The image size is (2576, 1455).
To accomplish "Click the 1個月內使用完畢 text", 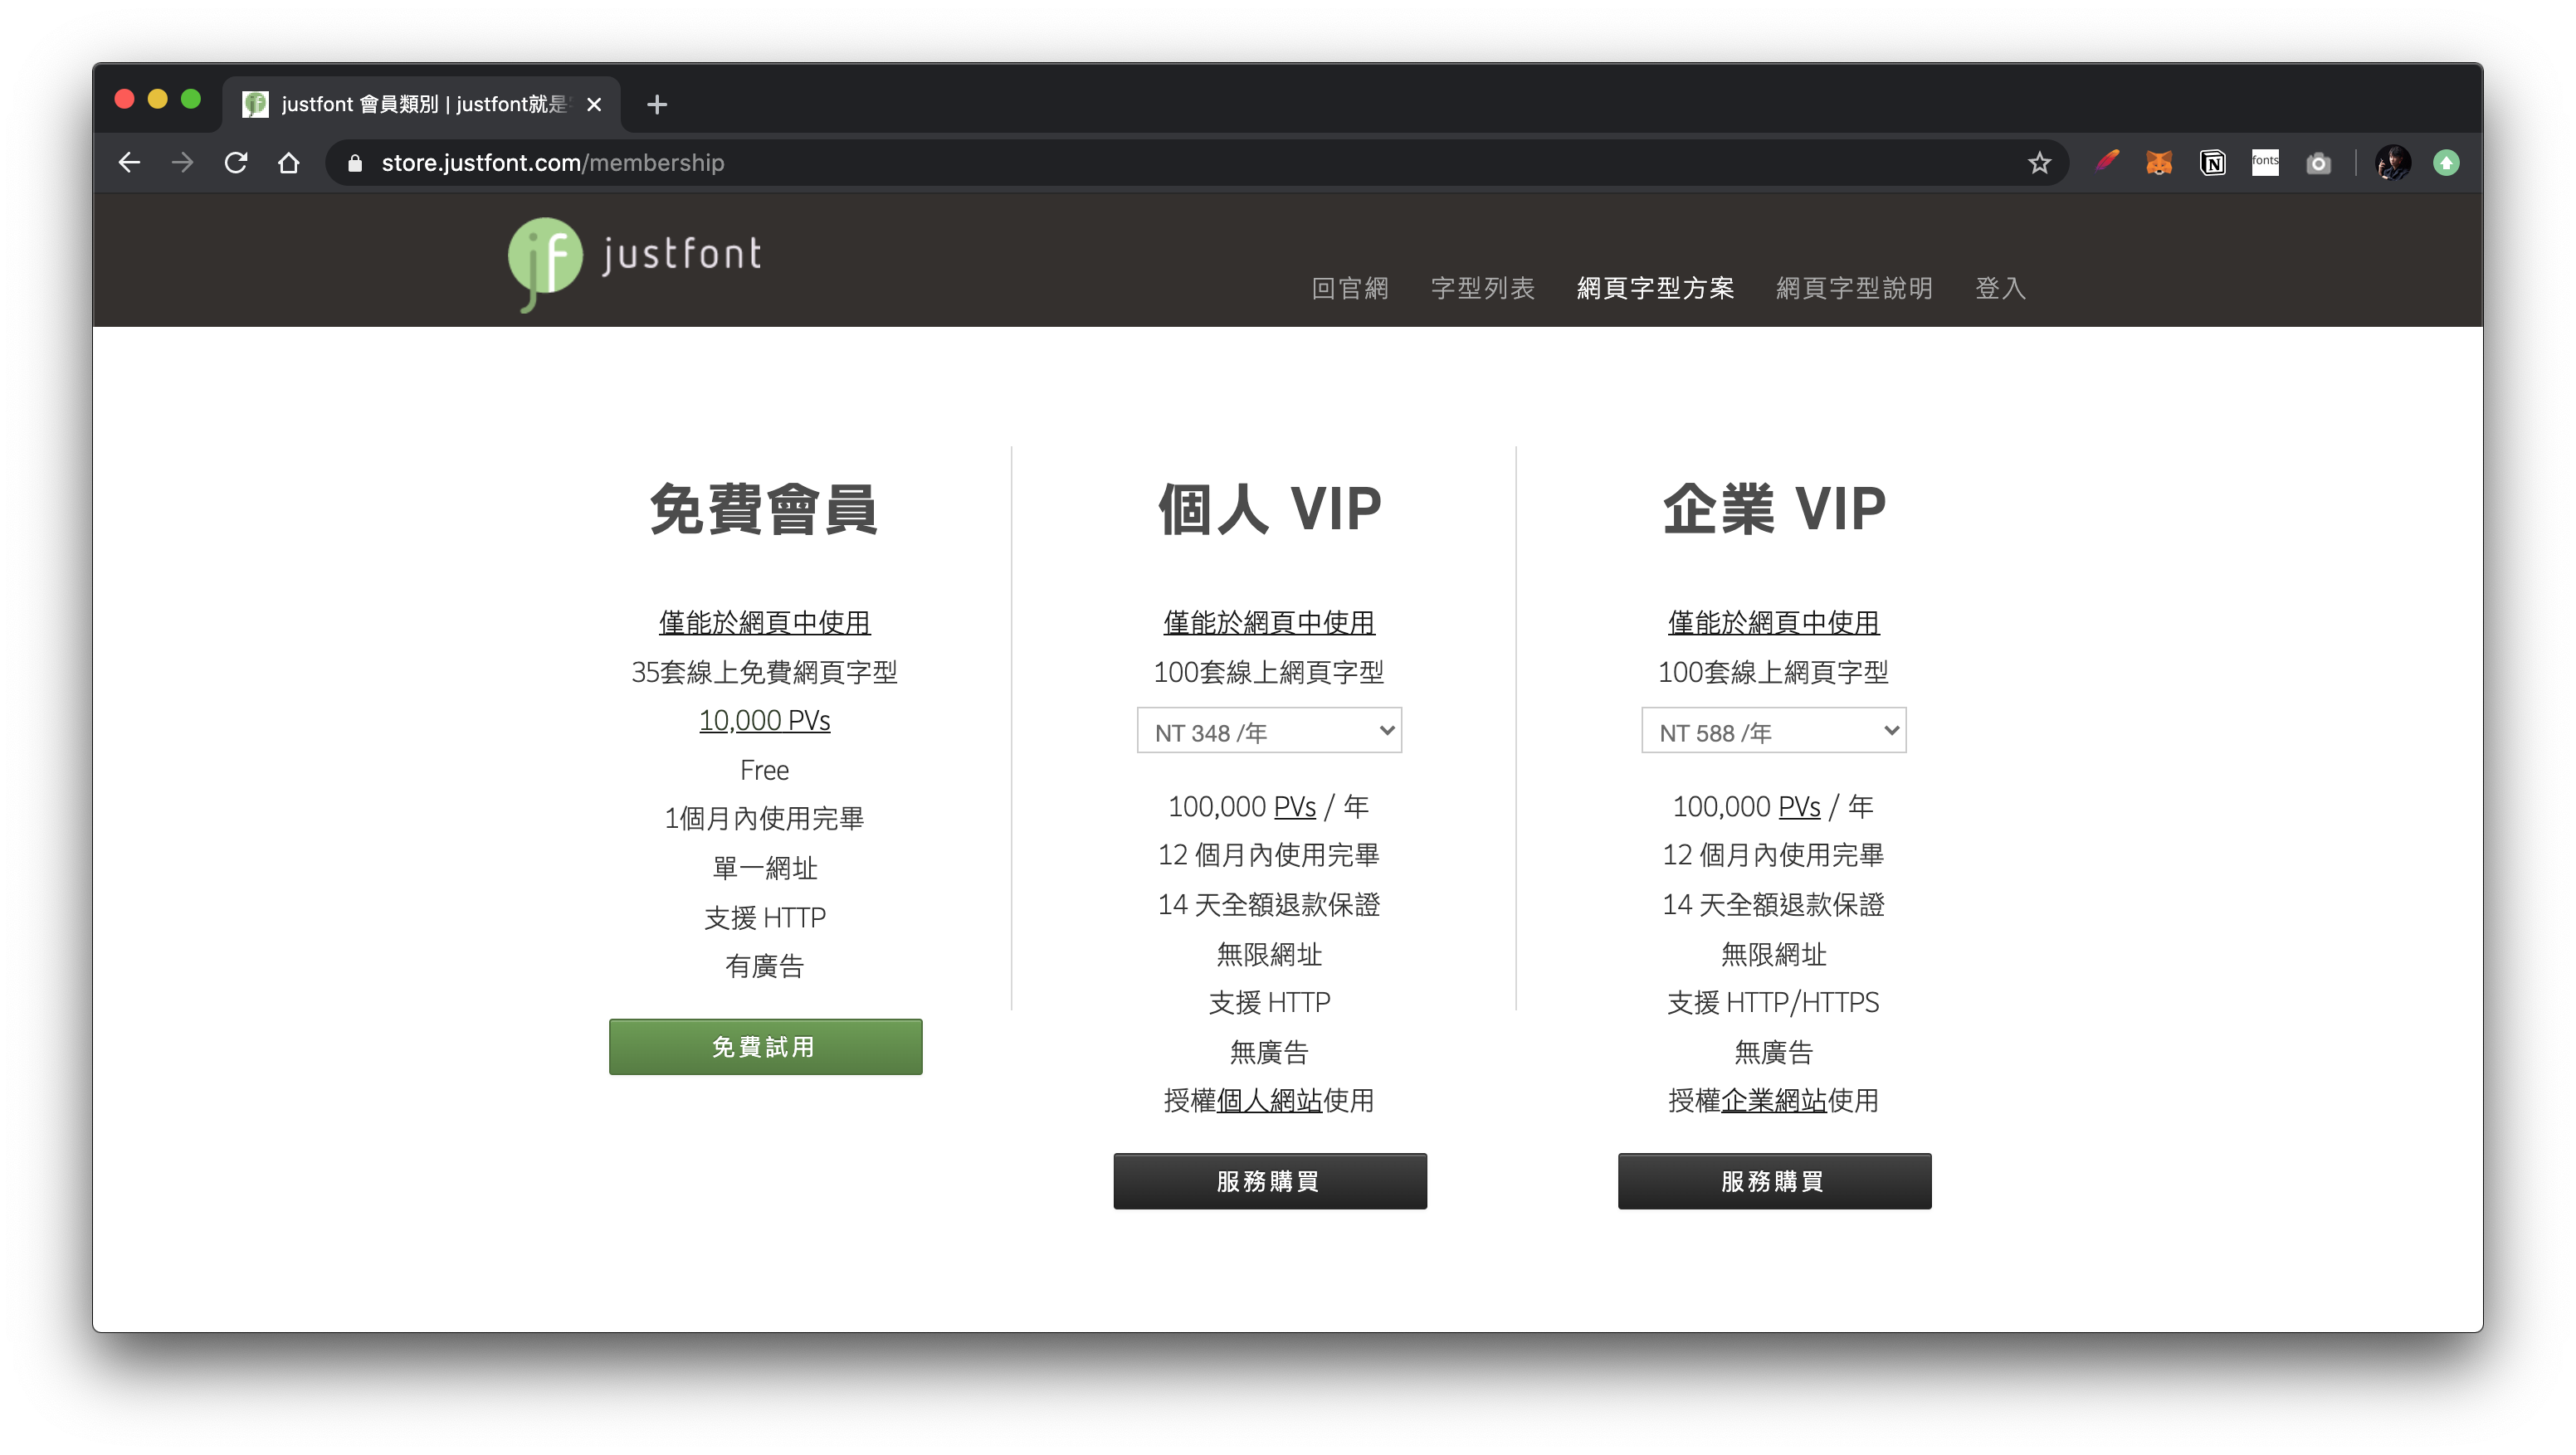I will point(764,819).
